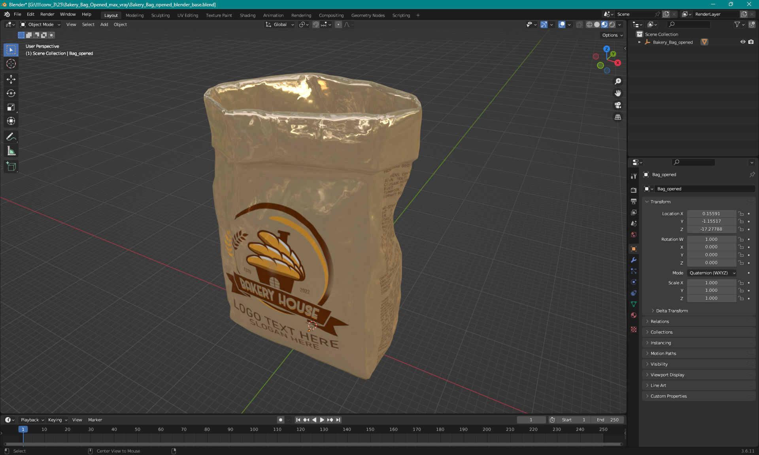Expand the Bakery_Bag_opened collection tree
The height and width of the screenshot is (455, 759).
pos(639,42)
